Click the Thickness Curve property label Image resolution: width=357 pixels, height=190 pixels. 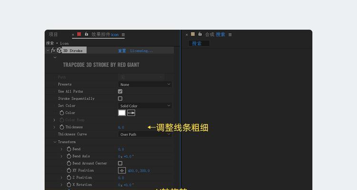pos(72,134)
